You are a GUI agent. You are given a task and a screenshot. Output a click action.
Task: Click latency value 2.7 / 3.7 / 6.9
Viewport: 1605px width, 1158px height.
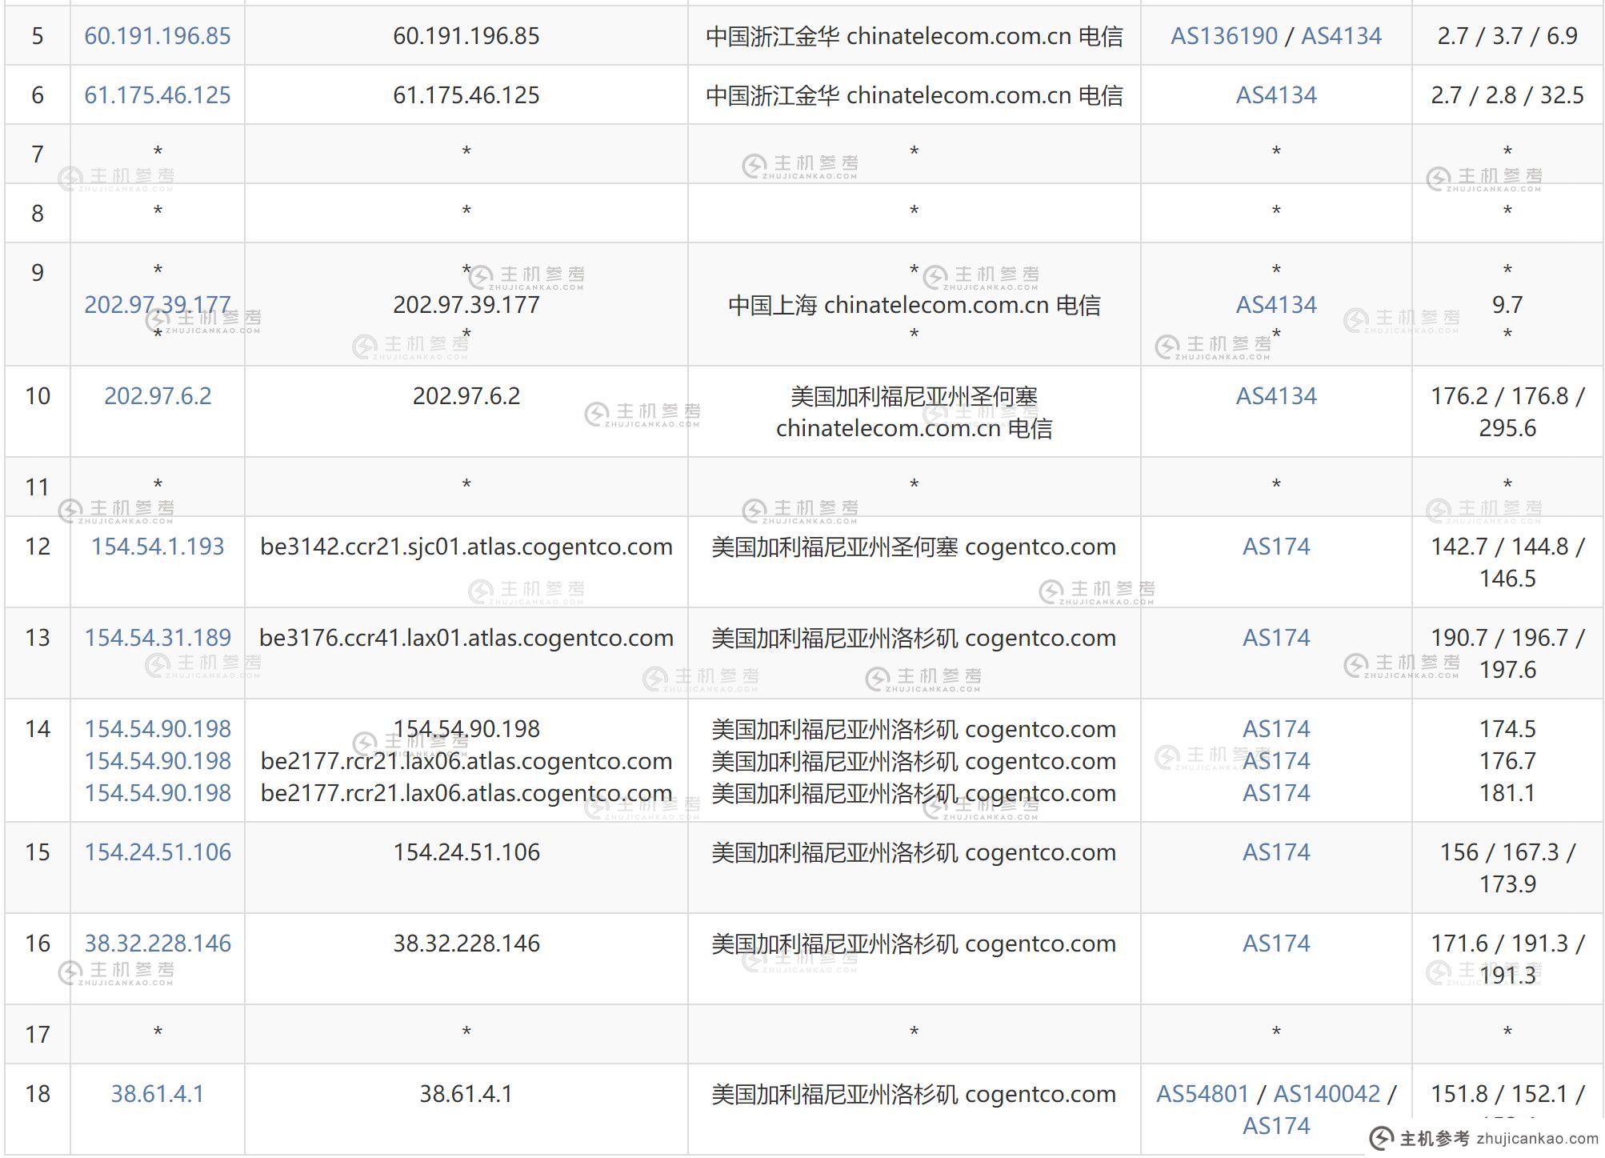point(1507,36)
